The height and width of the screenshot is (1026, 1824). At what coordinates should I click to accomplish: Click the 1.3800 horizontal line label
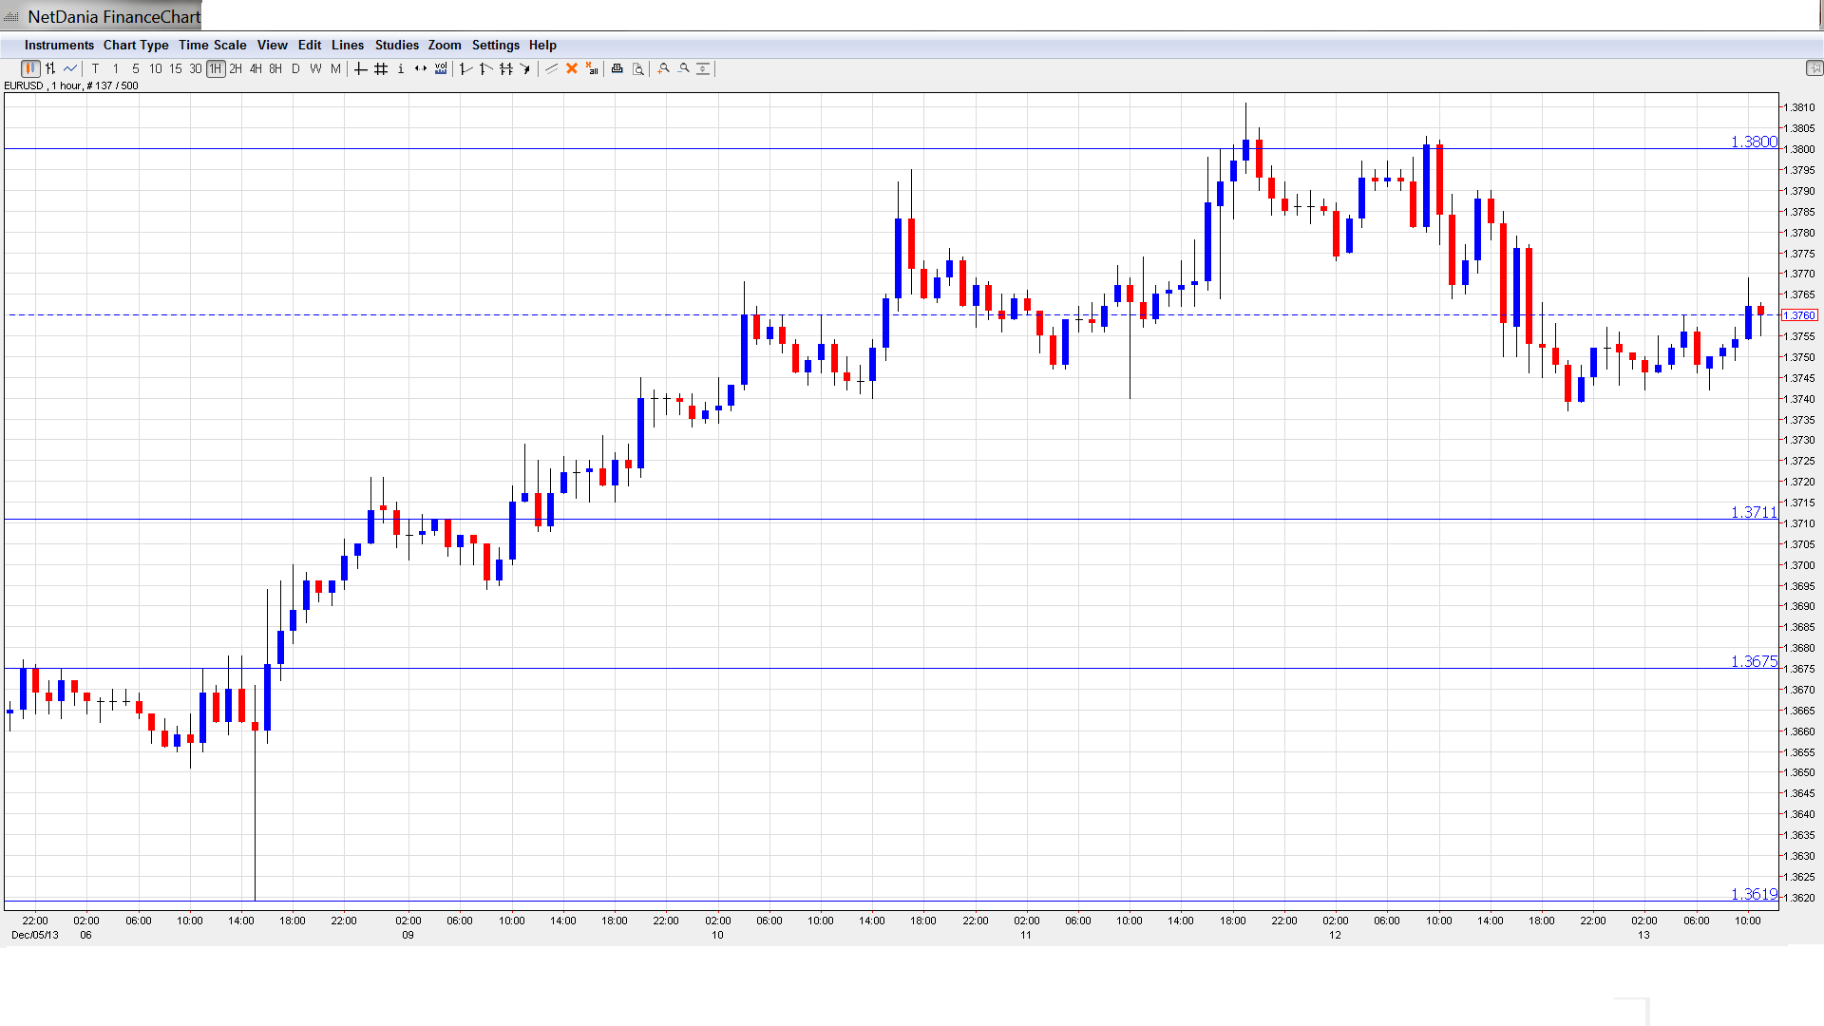(x=1753, y=142)
